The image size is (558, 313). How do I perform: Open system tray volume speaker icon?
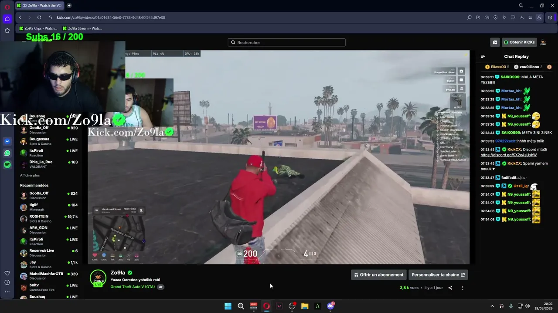tap(527, 306)
